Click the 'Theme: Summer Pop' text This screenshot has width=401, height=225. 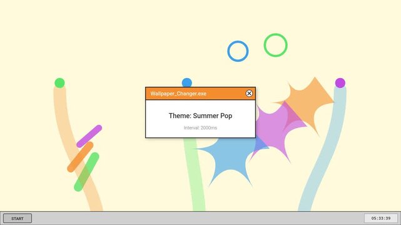pyautogui.click(x=200, y=116)
